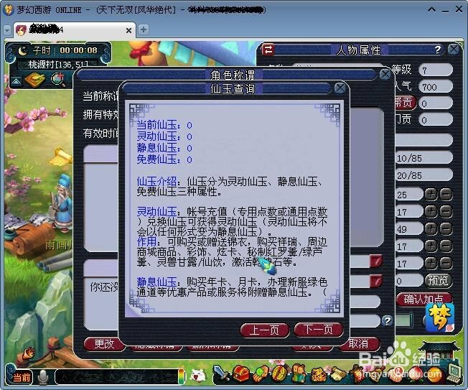Image resolution: width=468 pixels, height=390 pixels.
Task: Increase the attribute showing 25
Action: [431, 195]
